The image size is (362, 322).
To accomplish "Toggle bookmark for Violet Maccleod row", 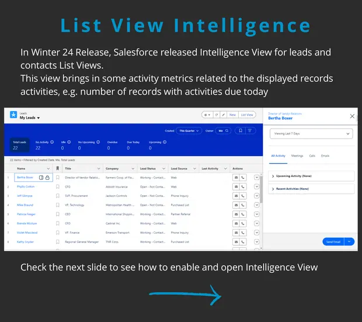I will coord(58,233).
